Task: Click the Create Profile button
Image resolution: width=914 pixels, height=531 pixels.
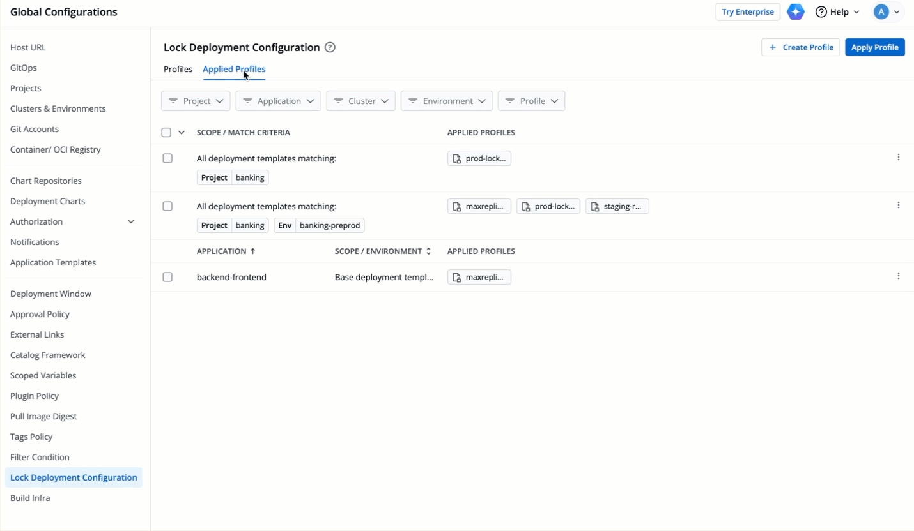Action: point(800,47)
